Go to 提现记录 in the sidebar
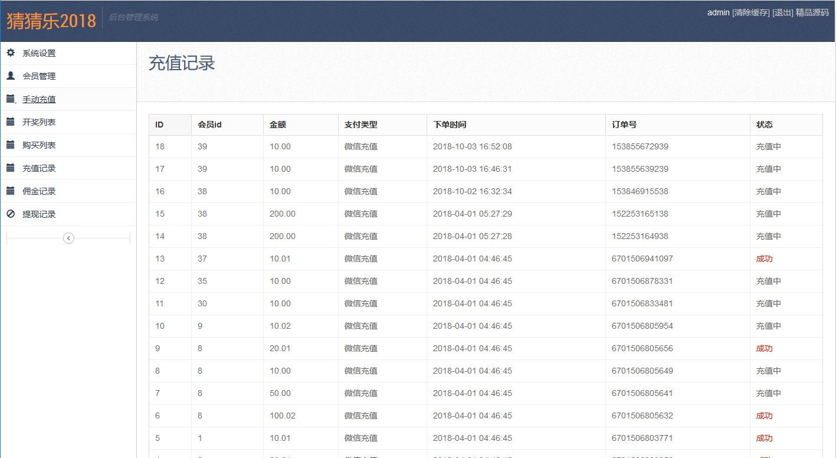836x458 pixels. (39, 214)
